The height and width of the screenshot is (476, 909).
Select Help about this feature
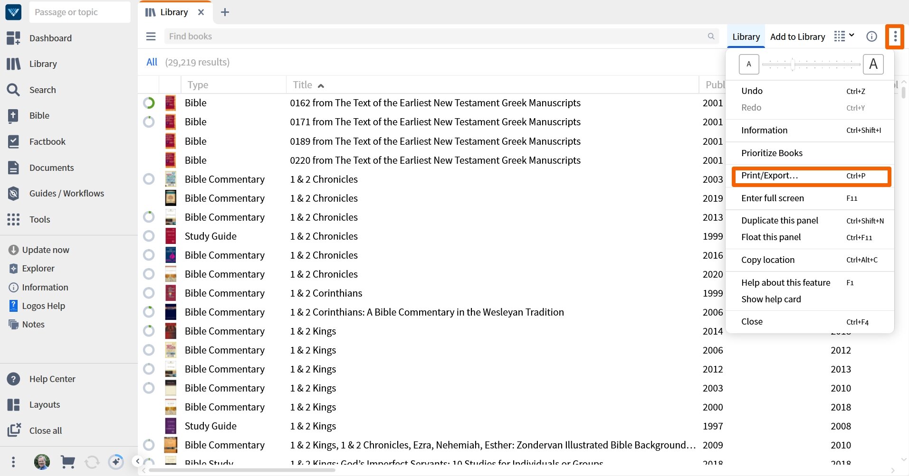pos(811,282)
